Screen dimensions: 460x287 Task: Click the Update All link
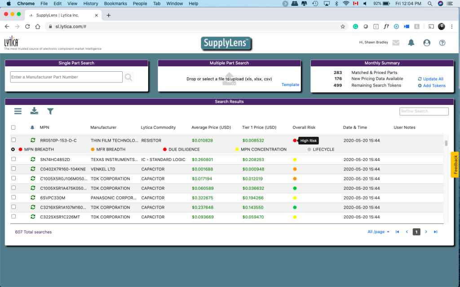pos(431,79)
